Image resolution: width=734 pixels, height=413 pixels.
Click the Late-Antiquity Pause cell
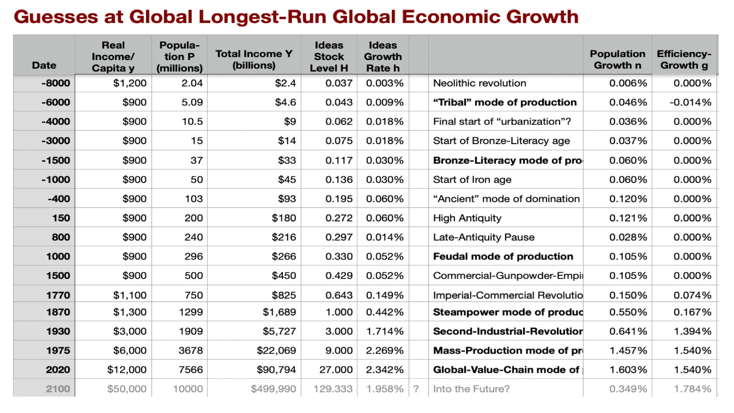484,237
